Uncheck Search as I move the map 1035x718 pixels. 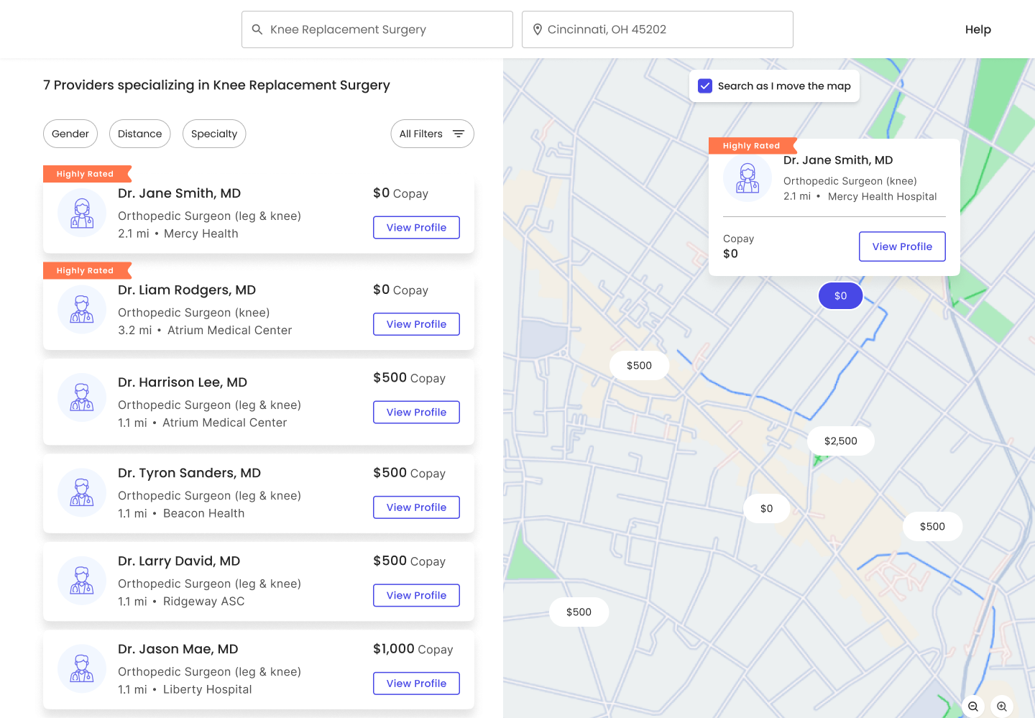coord(705,86)
